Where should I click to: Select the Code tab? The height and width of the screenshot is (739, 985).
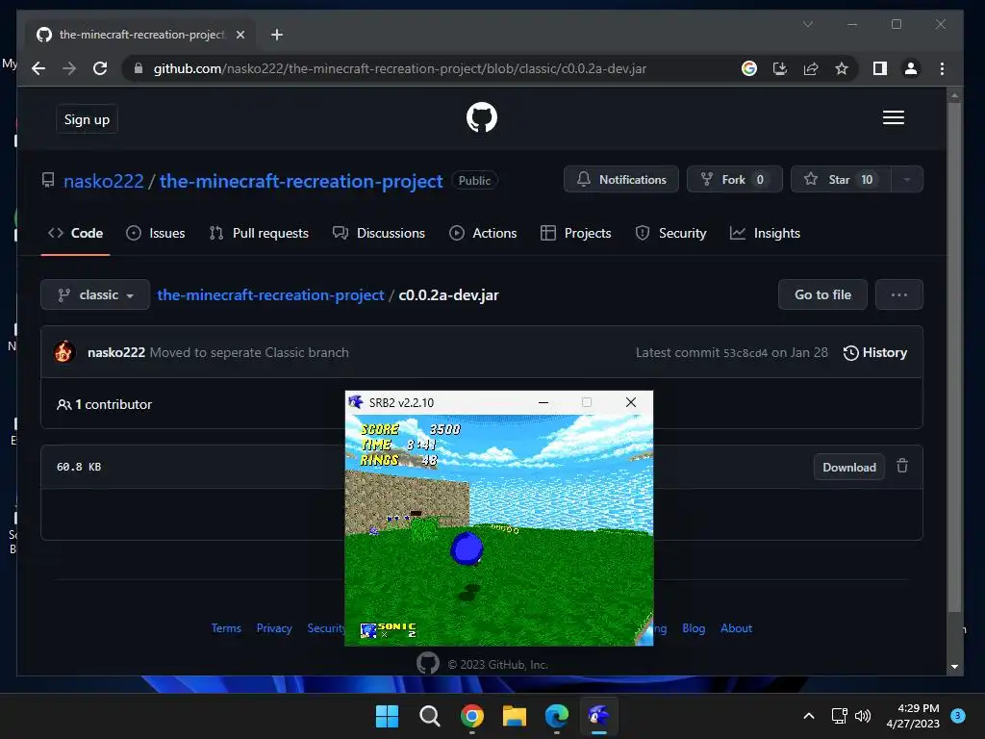(75, 233)
